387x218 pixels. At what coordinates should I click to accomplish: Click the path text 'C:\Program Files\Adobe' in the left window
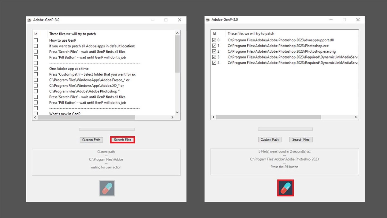[106, 160]
